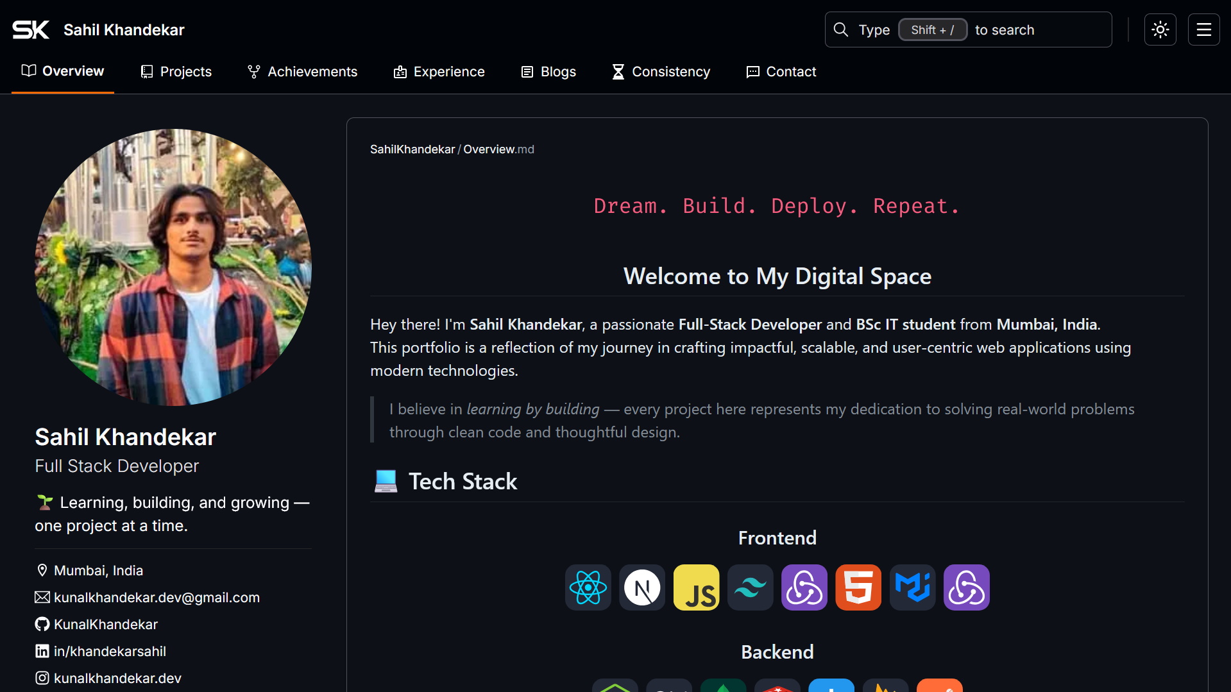Click the Material UI icon
Viewport: 1231px width, 692px height.
912,587
